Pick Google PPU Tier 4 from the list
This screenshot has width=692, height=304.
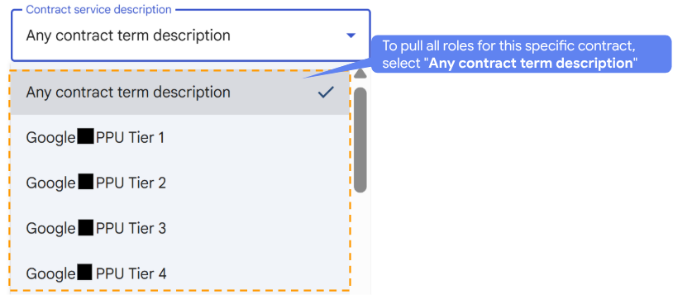coord(180,273)
